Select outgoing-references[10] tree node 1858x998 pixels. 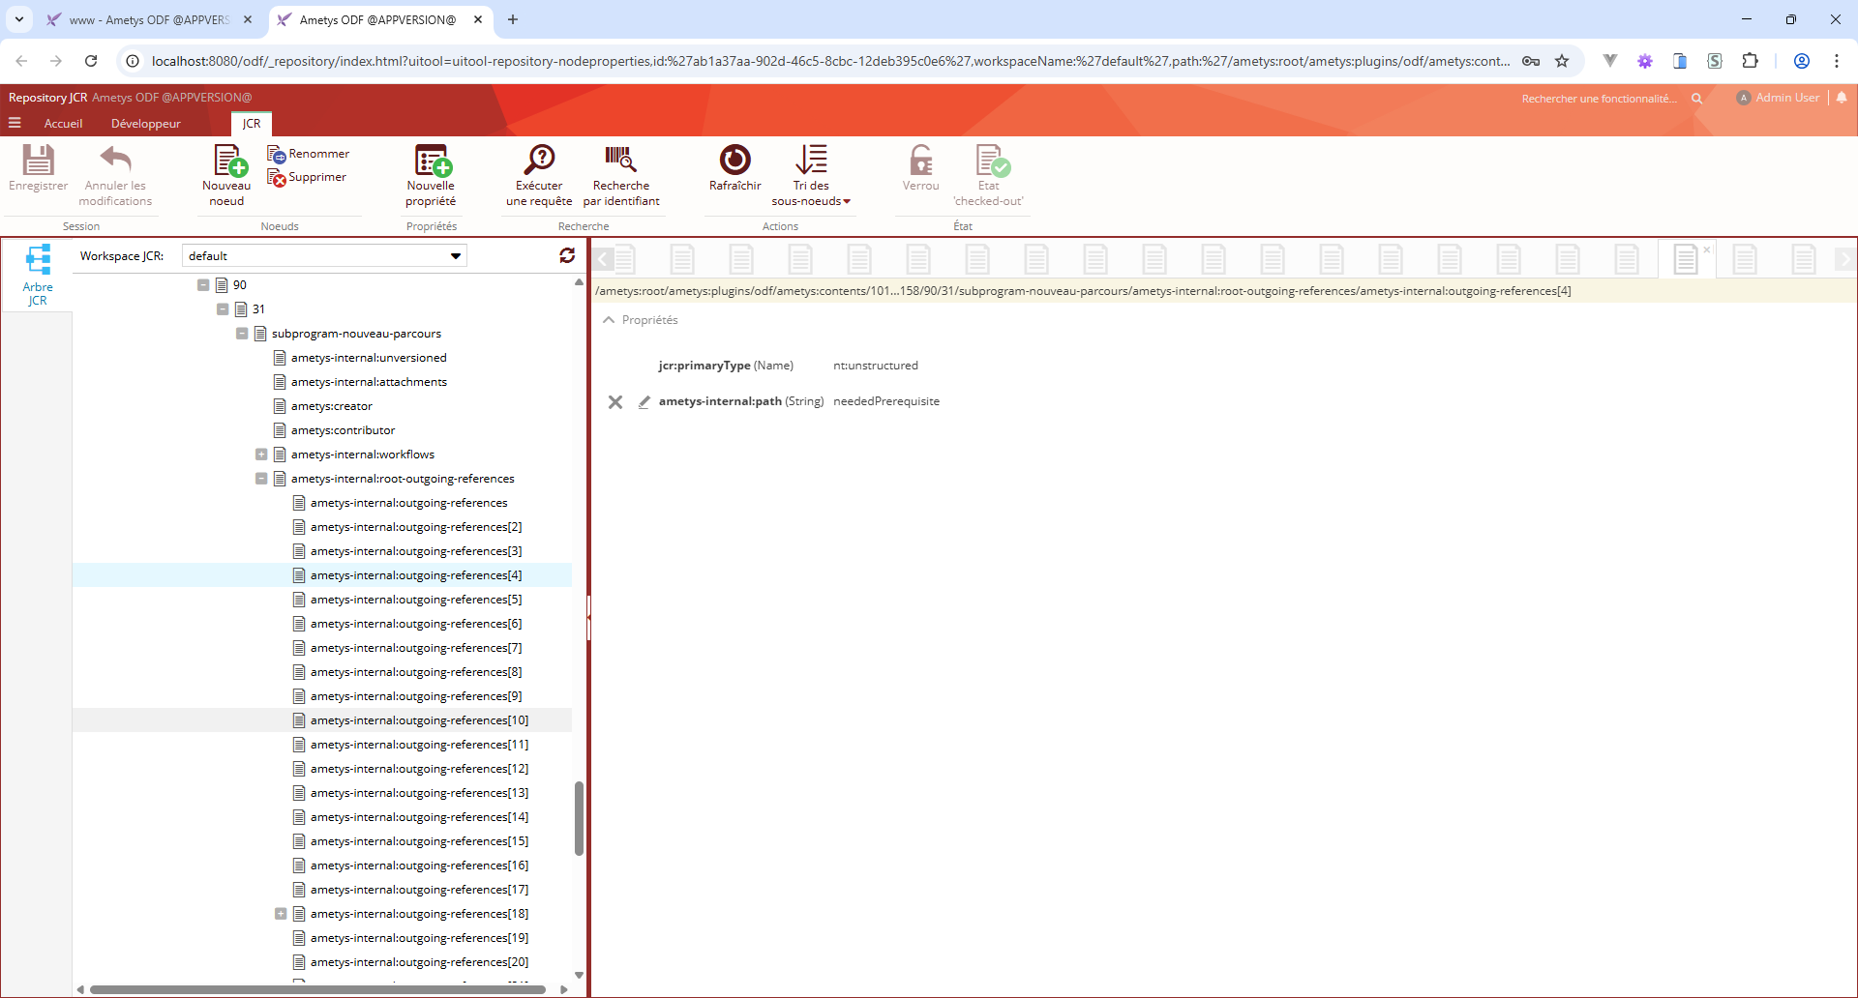pos(419,720)
